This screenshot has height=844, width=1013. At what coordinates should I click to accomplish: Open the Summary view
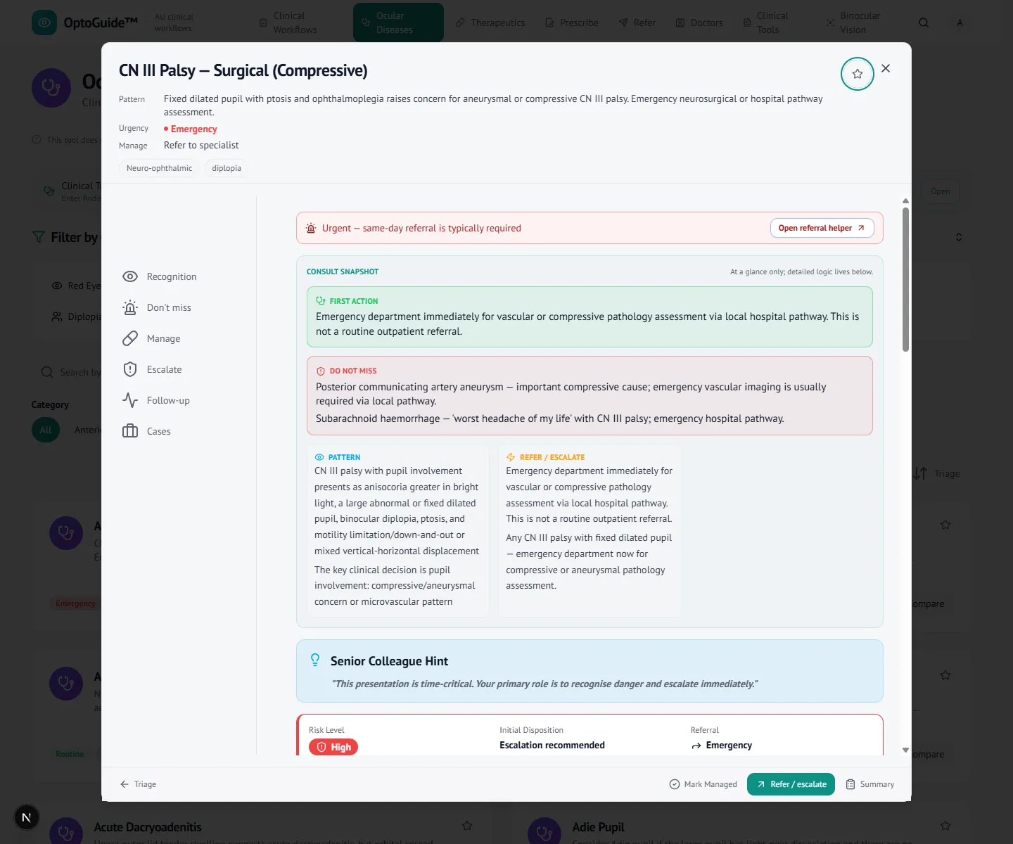[869, 784]
